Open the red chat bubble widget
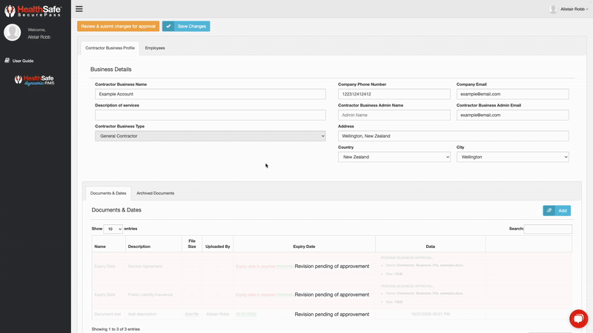Screen dimensions: 593x333 tap(577, 318)
